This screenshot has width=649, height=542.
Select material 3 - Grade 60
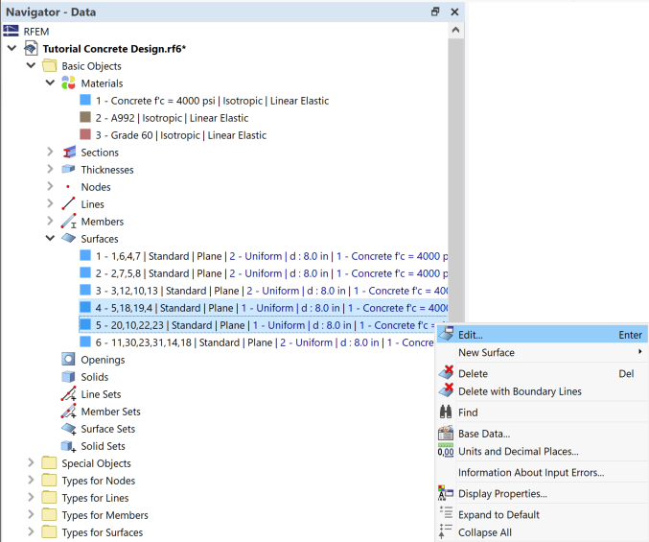181,135
